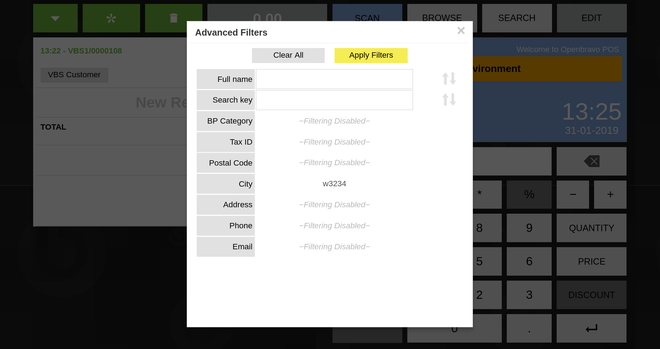The height and width of the screenshot is (349, 660).
Task: Close the Advanced Filters dialog
Action: 461,31
